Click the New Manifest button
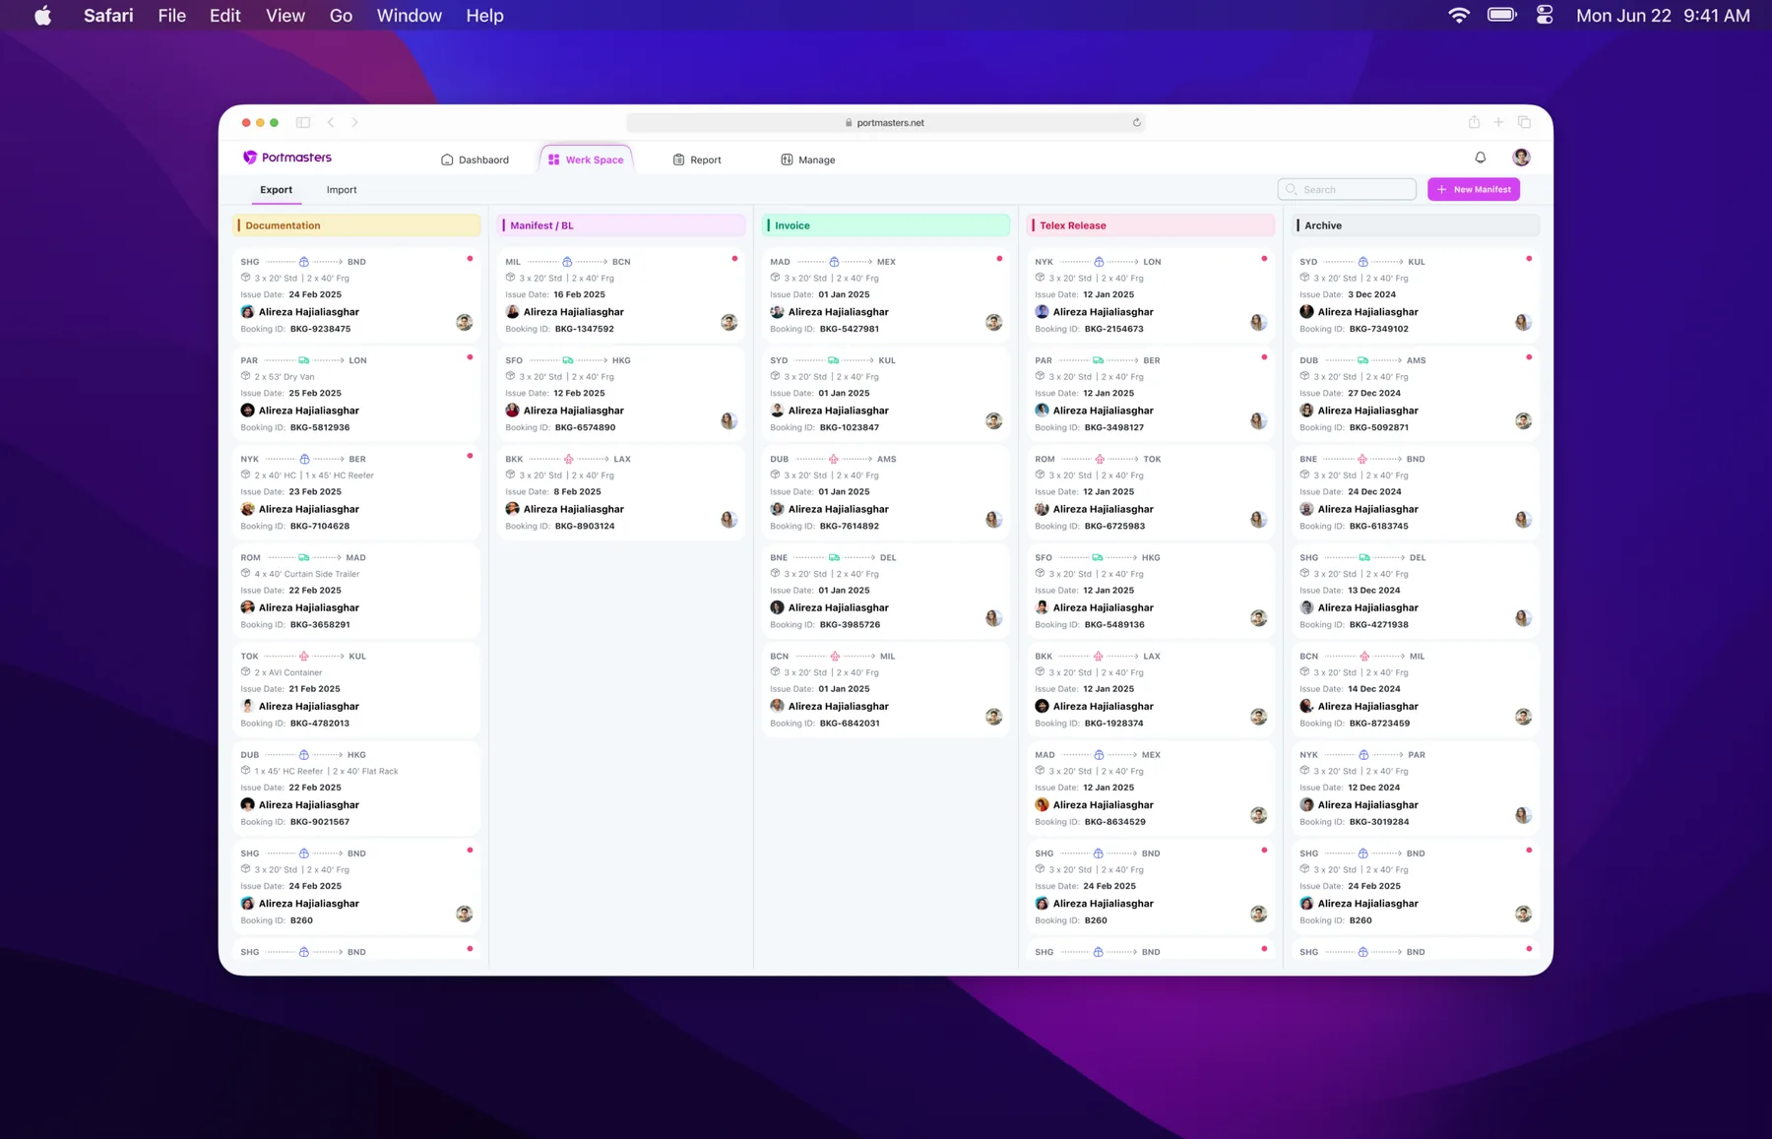The height and width of the screenshot is (1139, 1772). (x=1474, y=189)
